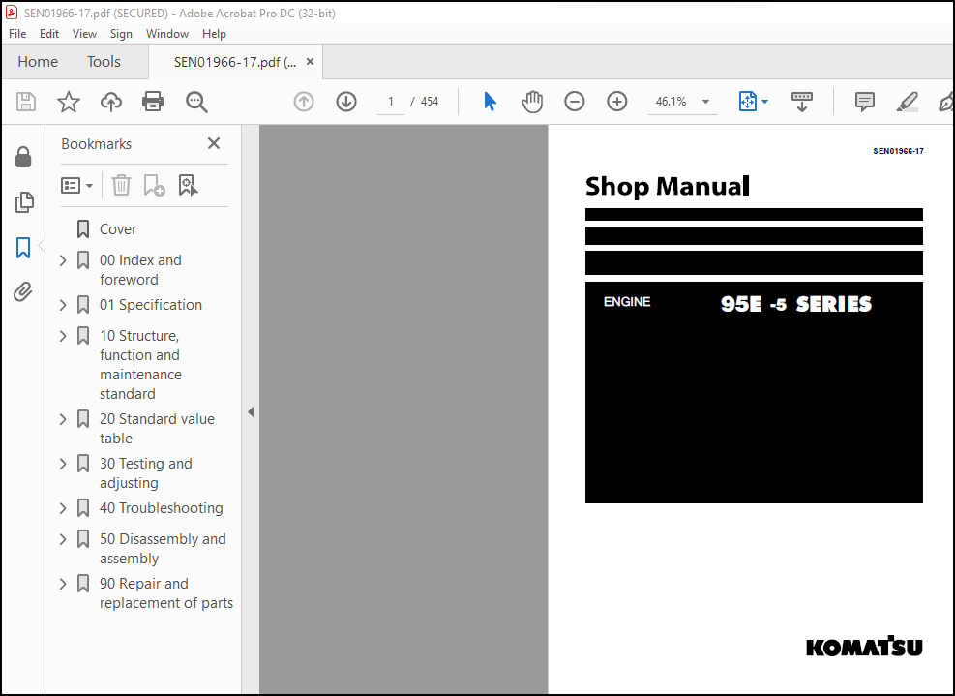Click the page number field

tap(390, 102)
